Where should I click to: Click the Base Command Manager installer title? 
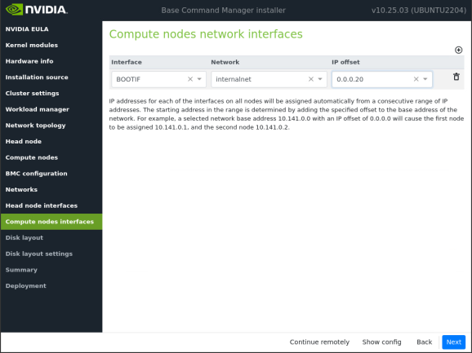[224, 11]
